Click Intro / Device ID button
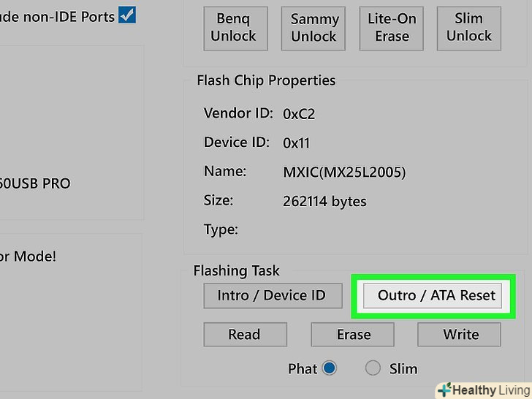This screenshot has width=532, height=399. [271, 295]
